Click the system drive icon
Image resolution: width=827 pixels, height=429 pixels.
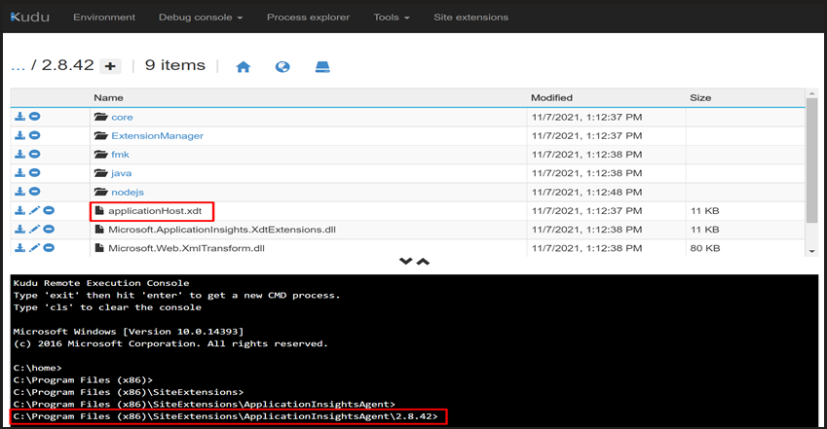pos(322,66)
